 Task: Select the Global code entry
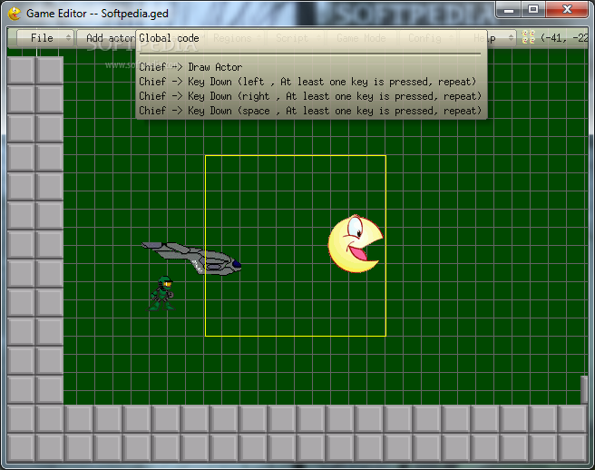click(x=169, y=38)
